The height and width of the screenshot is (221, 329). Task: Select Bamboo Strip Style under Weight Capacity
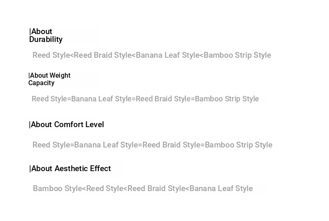[x=227, y=99]
